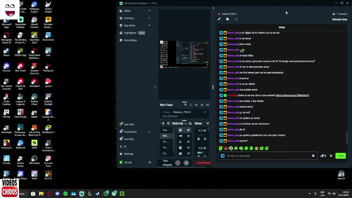Filter the Mini Feed events
The image size is (352, 198).
pyautogui.click(x=185, y=105)
